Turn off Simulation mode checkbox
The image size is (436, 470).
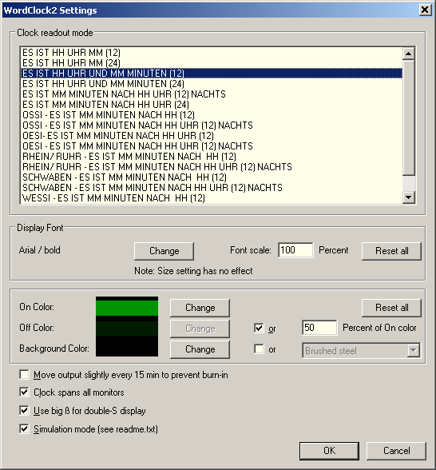coord(24,428)
